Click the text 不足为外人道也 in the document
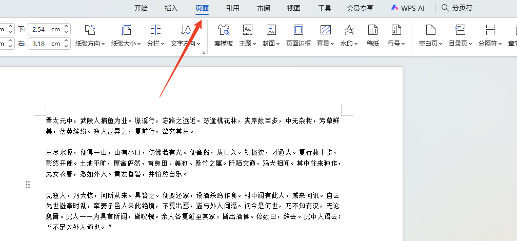517x241 pixels. [x=76, y=228]
